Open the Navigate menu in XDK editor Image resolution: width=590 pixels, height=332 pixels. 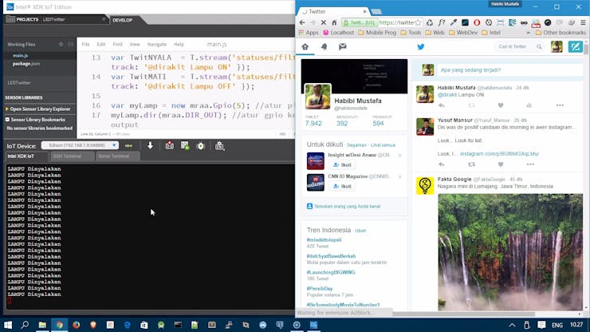tap(157, 44)
